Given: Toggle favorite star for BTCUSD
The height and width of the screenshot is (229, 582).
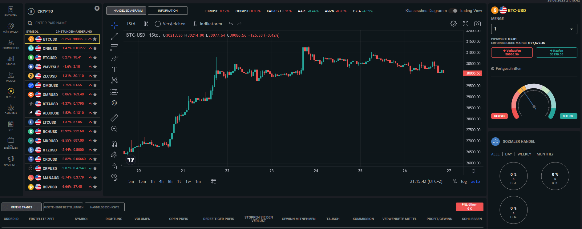Looking at the screenshot, I should [x=95, y=39].
